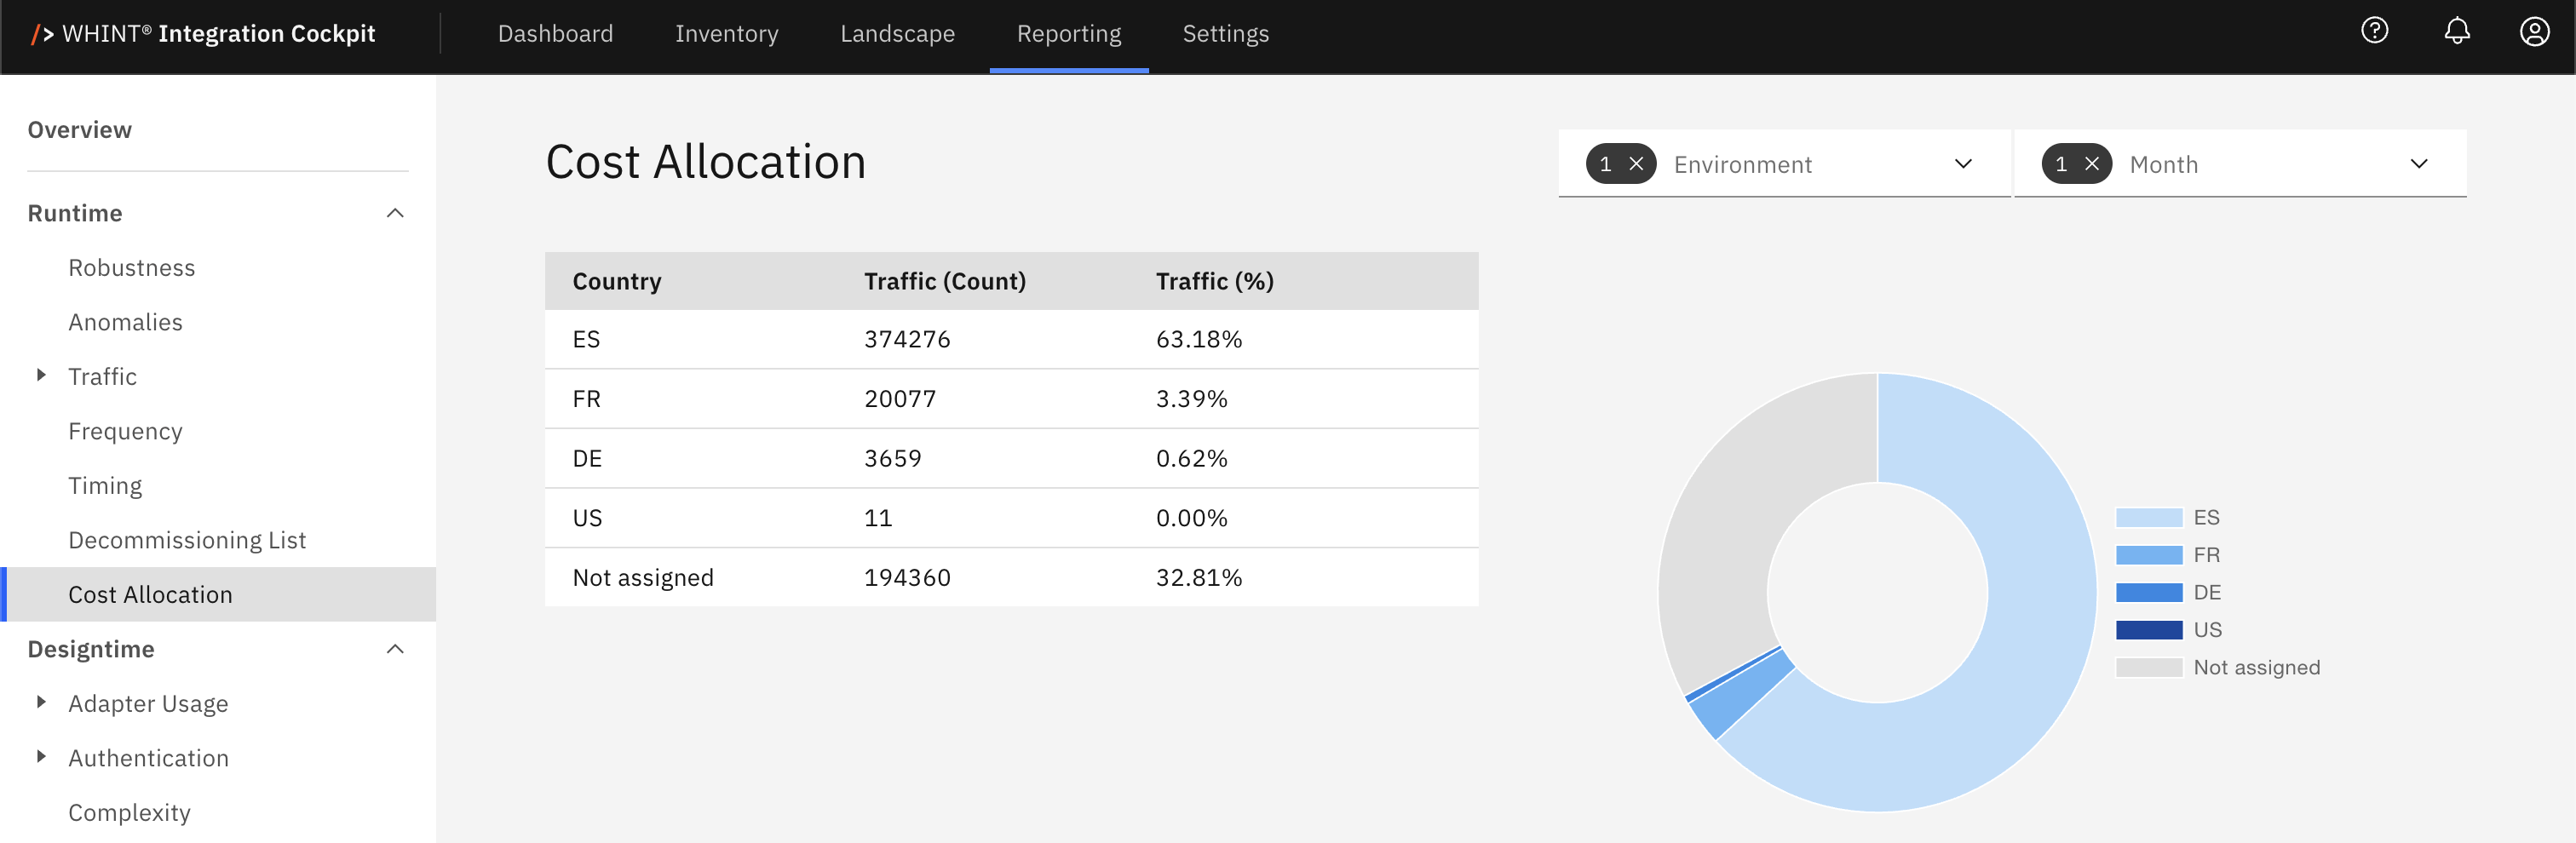Click the WHINT Integration Cockpit logo

coord(204,34)
